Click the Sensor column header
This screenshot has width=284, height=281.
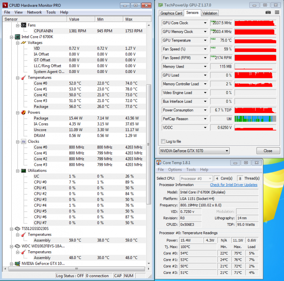tap(34, 19)
